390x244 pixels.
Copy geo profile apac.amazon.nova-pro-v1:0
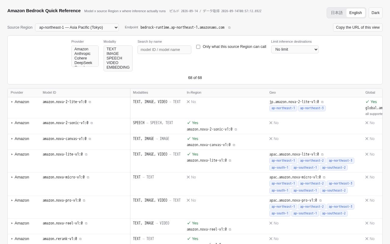[321, 200]
